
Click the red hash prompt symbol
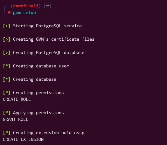click(9, 13)
